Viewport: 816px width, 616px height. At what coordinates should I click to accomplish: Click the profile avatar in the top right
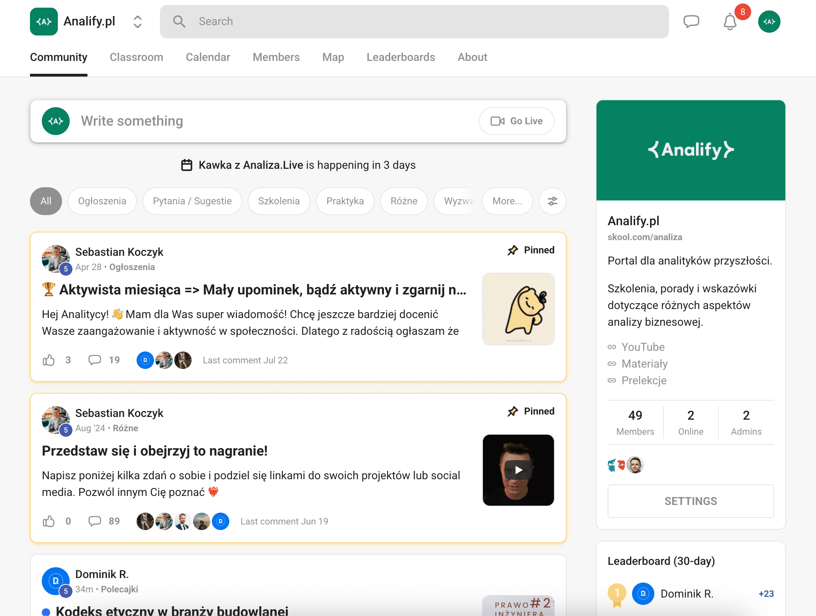coord(769,21)
